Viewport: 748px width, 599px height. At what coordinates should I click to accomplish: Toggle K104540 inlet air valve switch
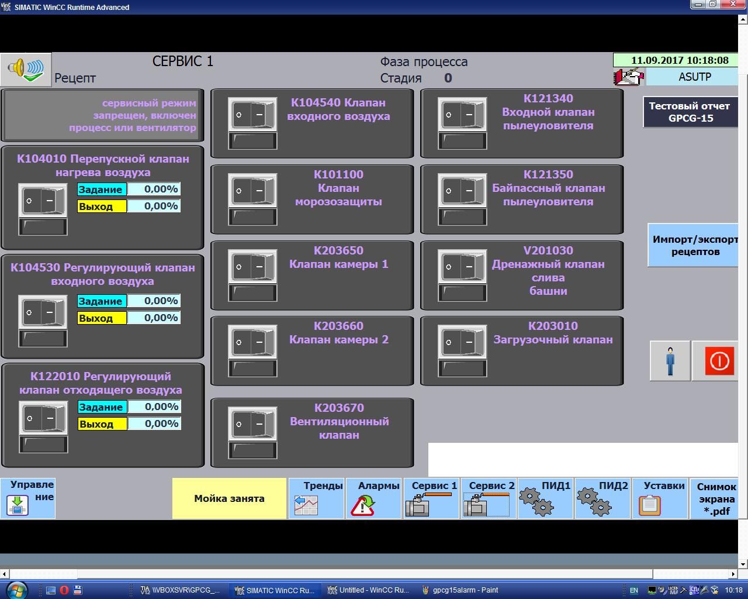click(x=252, y=115)
